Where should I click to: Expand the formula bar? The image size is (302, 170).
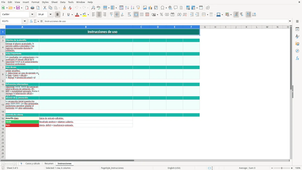(290, 21)
